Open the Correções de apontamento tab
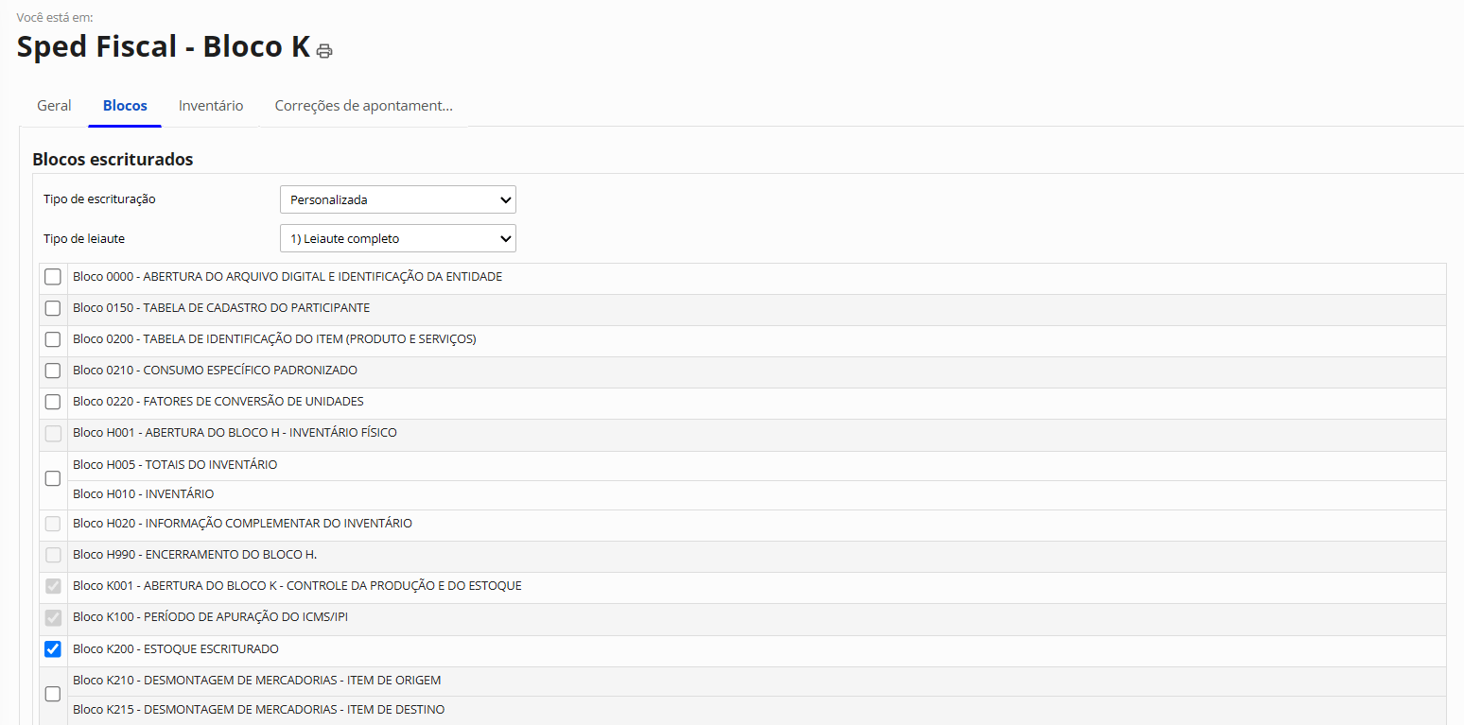1464x725 pixels. (x=363, y=106)
